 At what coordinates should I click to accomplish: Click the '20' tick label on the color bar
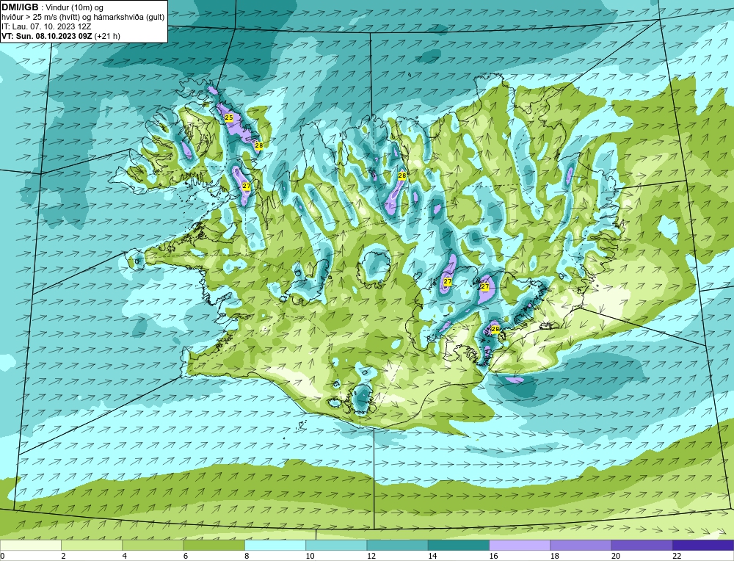coord(616,556)
